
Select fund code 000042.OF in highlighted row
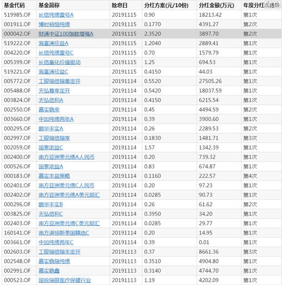[x=17, y=34]
